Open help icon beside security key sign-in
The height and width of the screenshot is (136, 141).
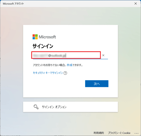65,73
